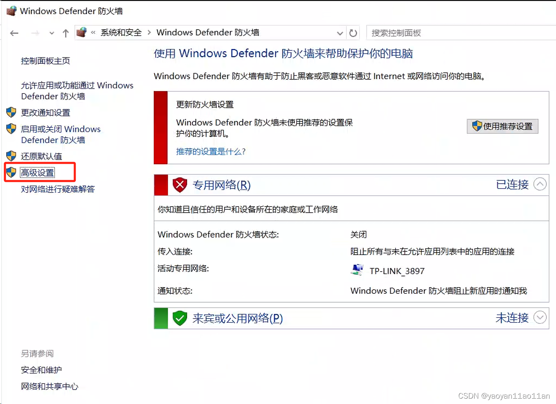Viewport: 556px width, 404px height.
Task: Click shield icon beside 高级设置
Action: pos(11,172)
